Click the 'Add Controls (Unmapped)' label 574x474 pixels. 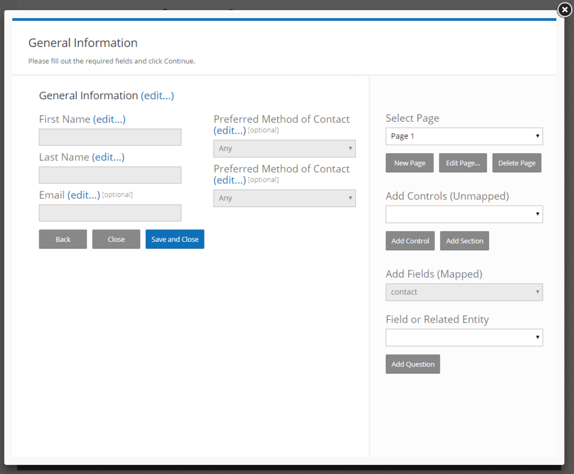click(447, 196)
